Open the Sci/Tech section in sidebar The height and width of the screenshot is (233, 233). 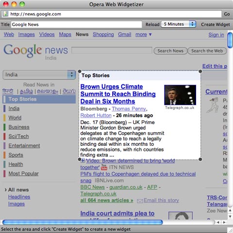(x=18, y=136)
